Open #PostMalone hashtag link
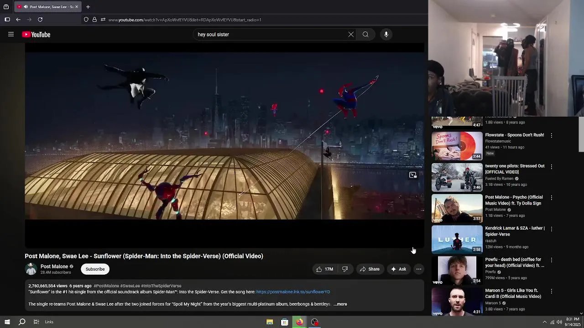Image resolution: width=584 pixels, height=328 pixels. [x=106, y=286]
